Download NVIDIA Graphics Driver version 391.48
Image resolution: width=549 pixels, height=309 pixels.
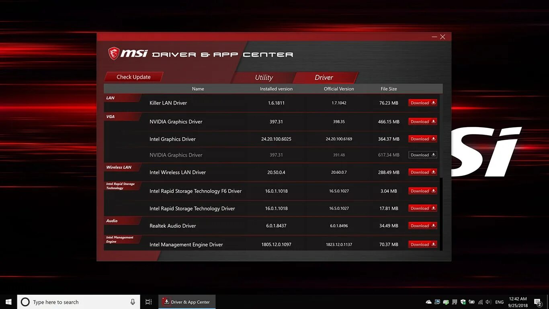click(423, 155)
